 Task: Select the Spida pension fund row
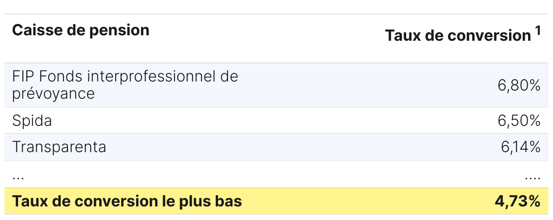276,121
